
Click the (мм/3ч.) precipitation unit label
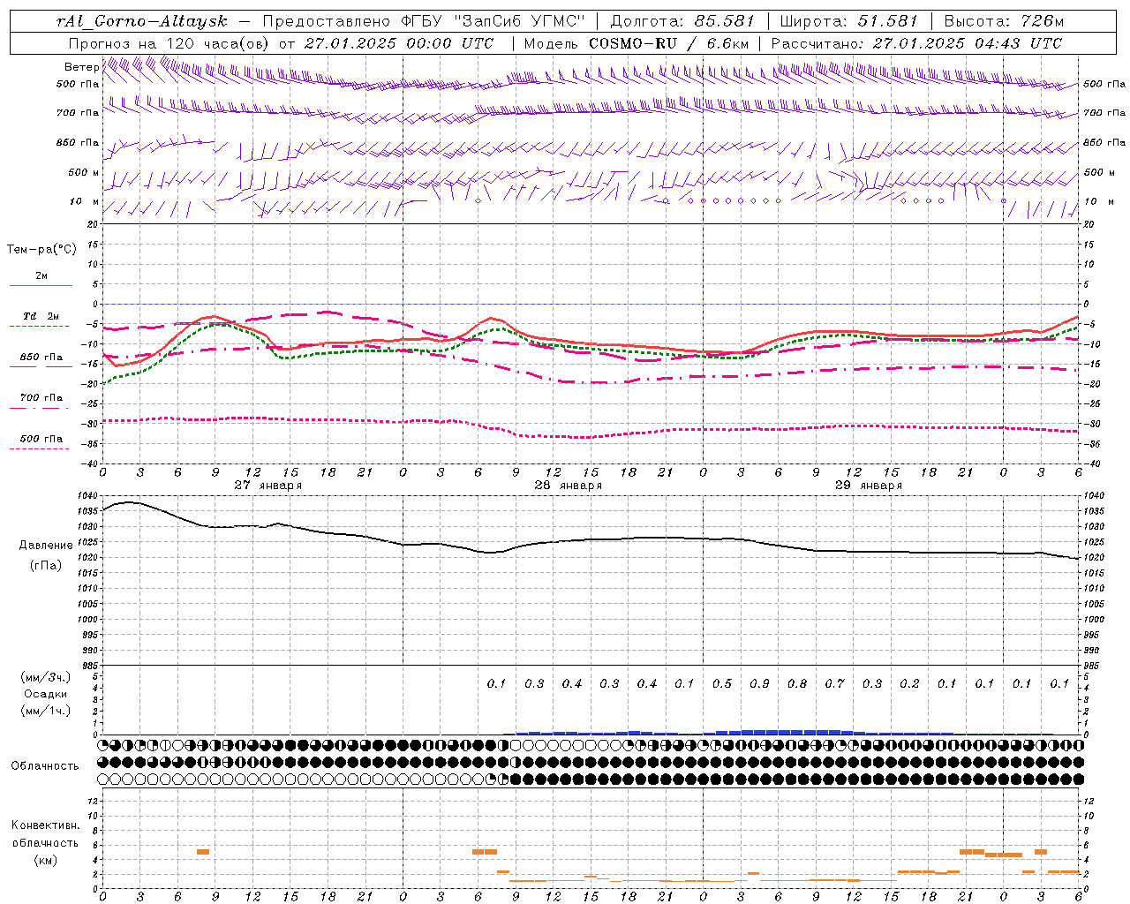click(46, 677)
